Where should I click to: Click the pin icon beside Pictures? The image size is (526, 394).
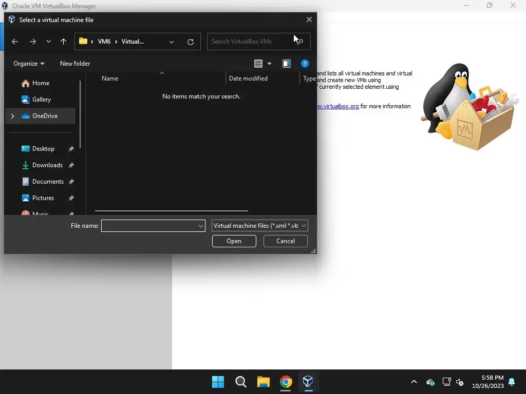[x=71, y=198]
